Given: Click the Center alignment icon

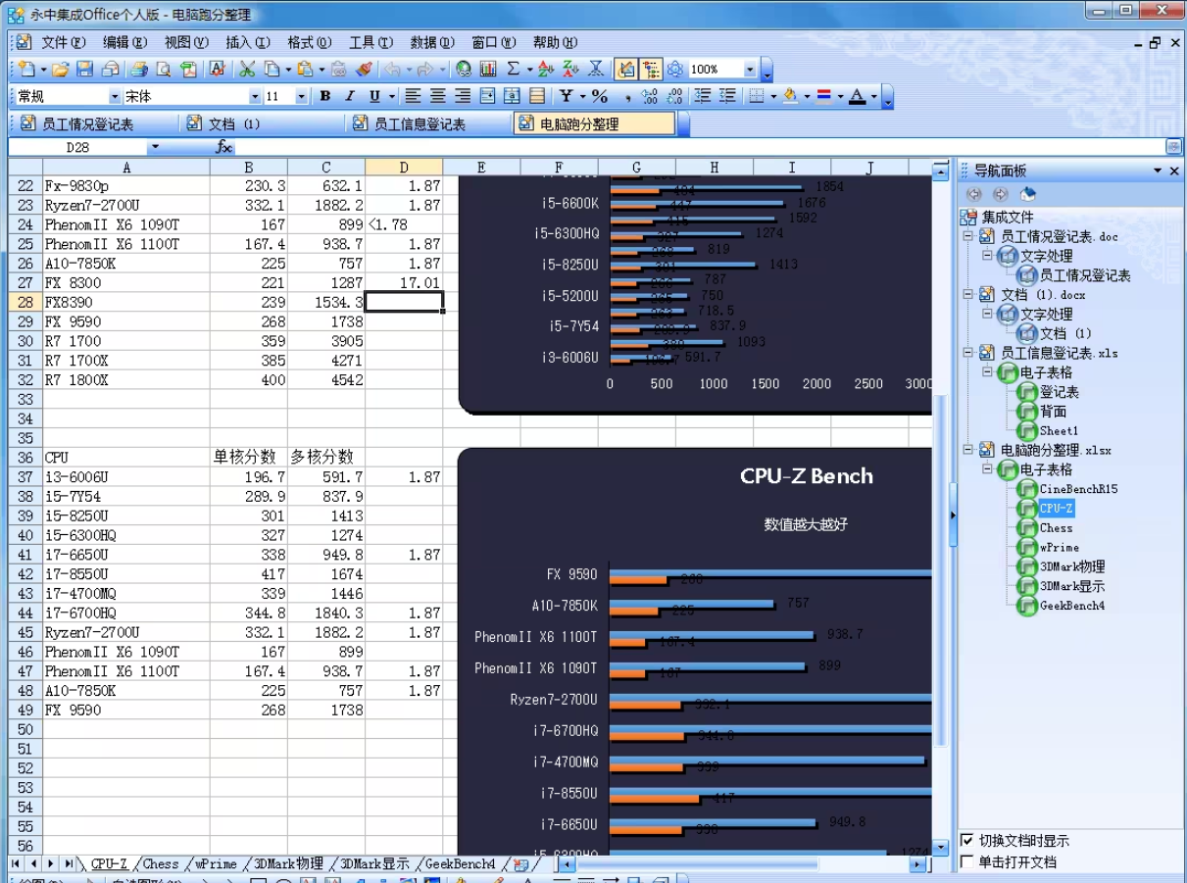Looking at the screenshot, I should point(437,96).
